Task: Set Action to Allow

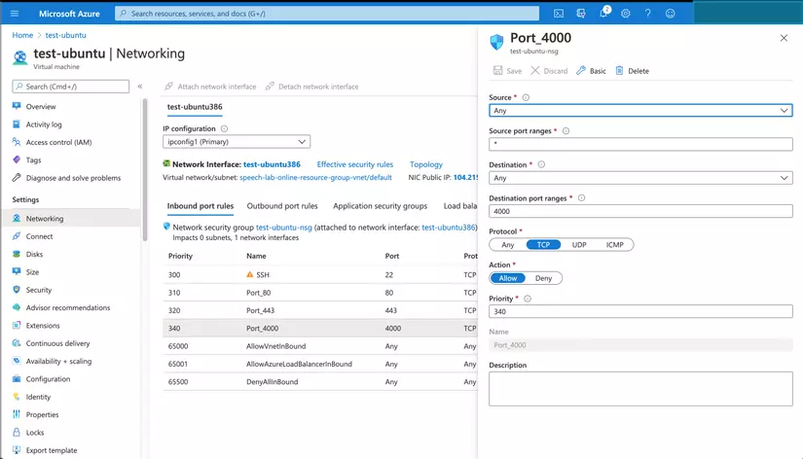Action: (508, 278)
